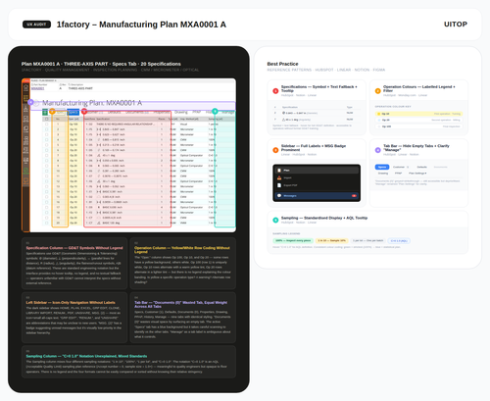This screenshot has height=401, width=490.
Task: Open the MXA0001 part number link
Action: 37,88
